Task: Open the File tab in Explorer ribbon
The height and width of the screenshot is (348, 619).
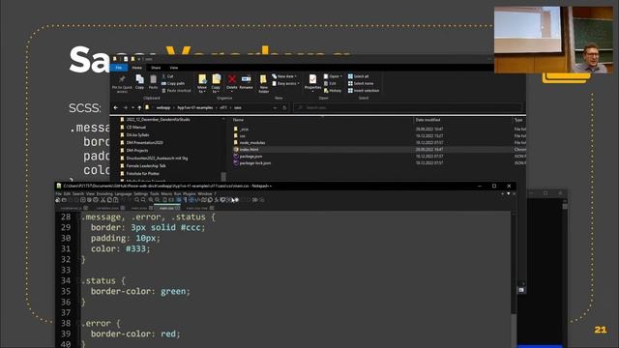Action: (119, 68)
